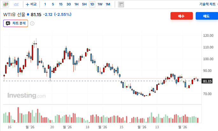Image resolution: width=218 pixels, height=131 pixels.
Task: Click the 81.15 price next to title
Action: click(x=36, y=15)
